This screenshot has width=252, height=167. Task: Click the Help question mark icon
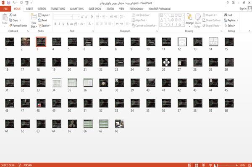click(228, 3)
